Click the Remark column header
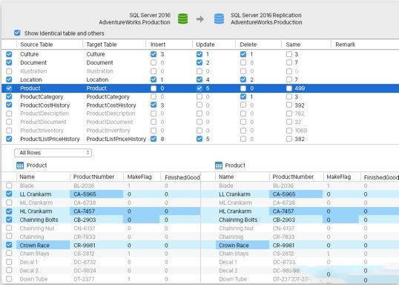This screenshot has height=285, width=399. click(x=345, y=45)
